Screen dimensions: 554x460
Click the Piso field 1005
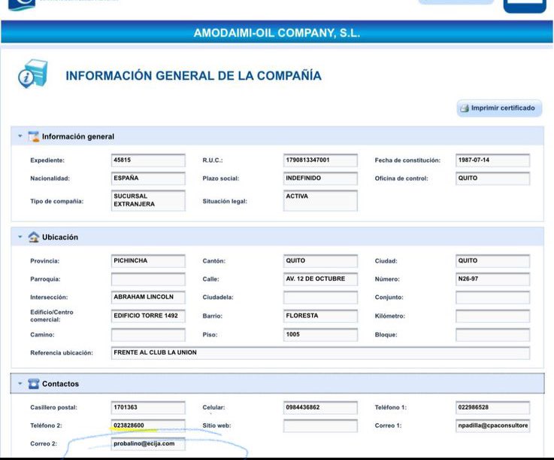click(320, 335)
